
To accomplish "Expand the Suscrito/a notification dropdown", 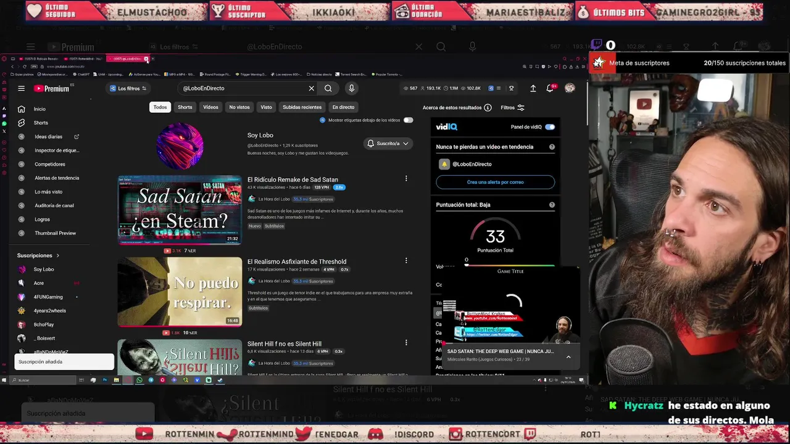I will click(388, 144).
